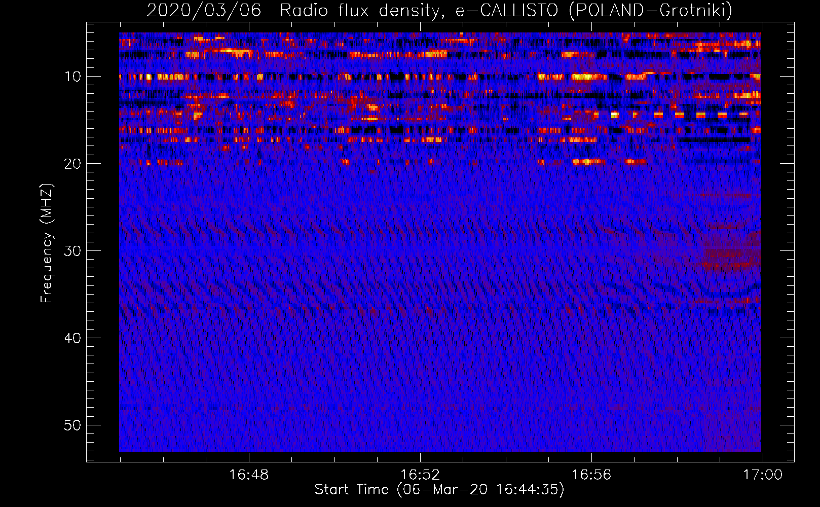Click the 17:00 time tick label
Screen dimensions: 820x507
coord(763,475)
